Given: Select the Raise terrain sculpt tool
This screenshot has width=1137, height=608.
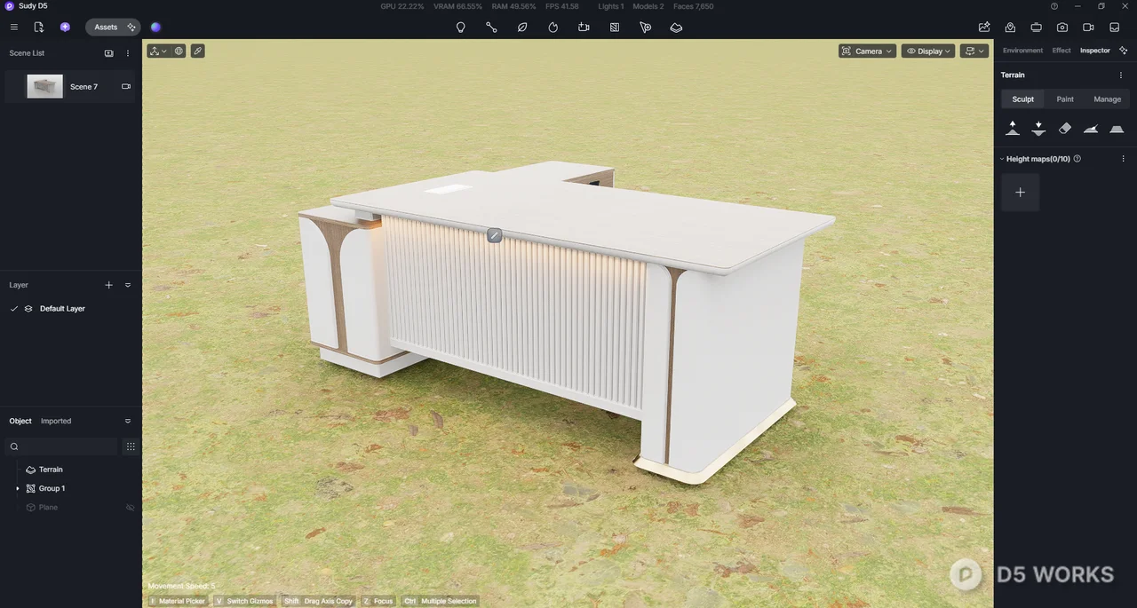Looking at the screenshot, I should (x=1013, y=129).
